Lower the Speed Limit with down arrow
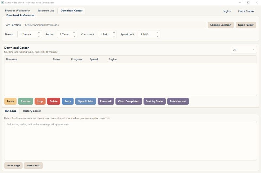The height and width of the screenshot is (173, 261). (157, 36)
